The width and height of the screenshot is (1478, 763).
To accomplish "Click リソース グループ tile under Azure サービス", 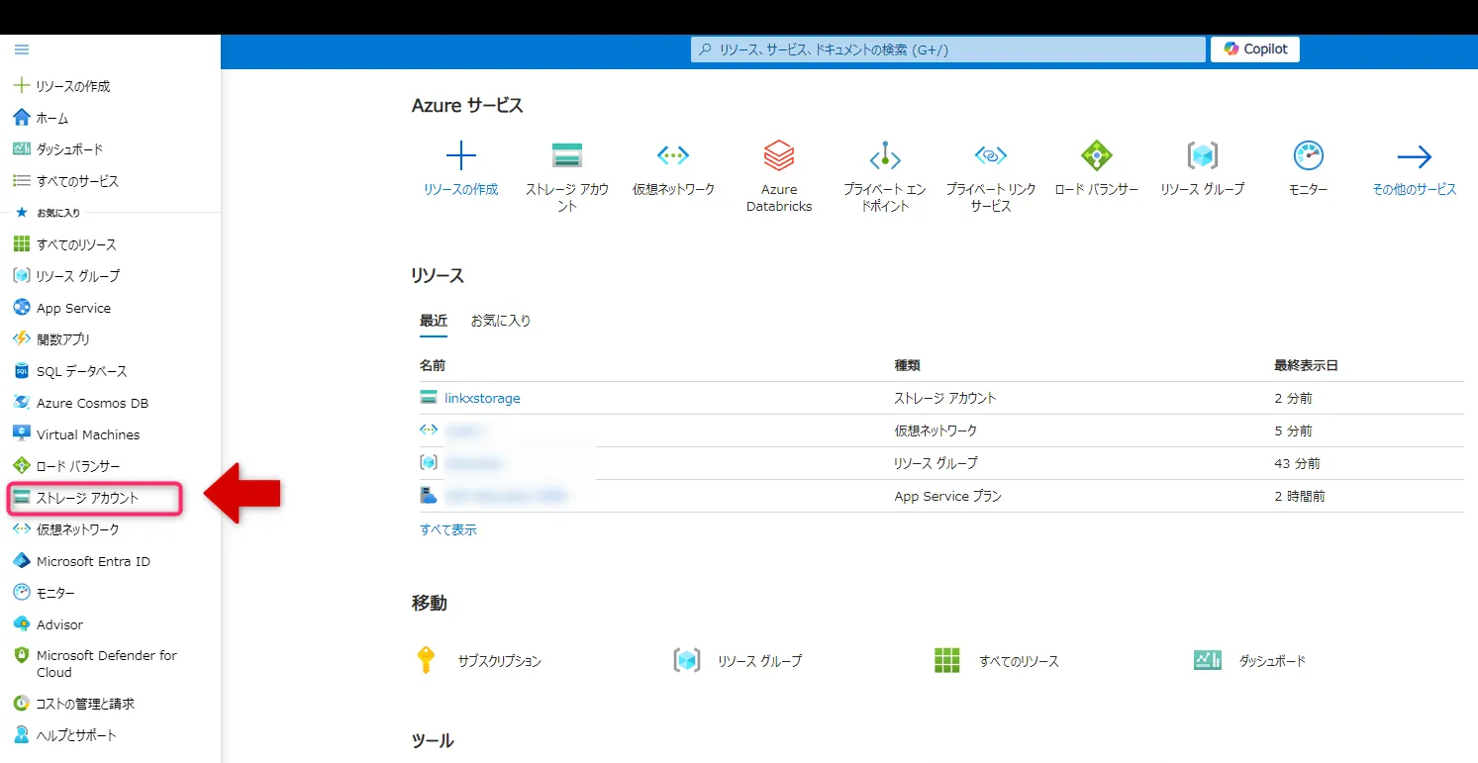I will pos(1203,168).
